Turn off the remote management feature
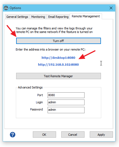119x147 pixels. 59,41
